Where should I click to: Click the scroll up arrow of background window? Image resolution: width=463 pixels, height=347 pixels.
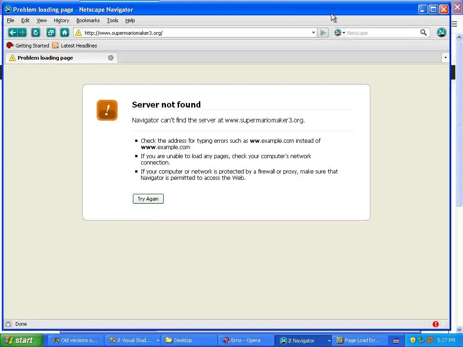[x=459, y=37]
